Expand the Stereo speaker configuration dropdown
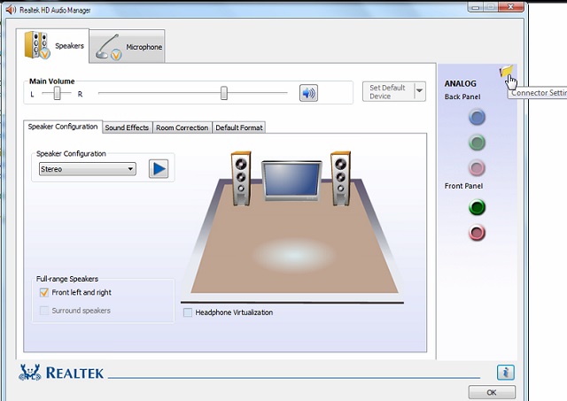This screenshot has width=567, height=401. [x=130, y=169]
